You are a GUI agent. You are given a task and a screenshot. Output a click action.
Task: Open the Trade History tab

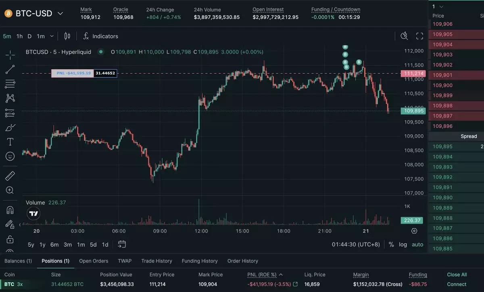(x=156, y=261)
